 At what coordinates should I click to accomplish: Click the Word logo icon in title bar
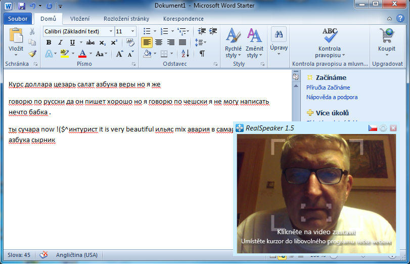[8, 6]
